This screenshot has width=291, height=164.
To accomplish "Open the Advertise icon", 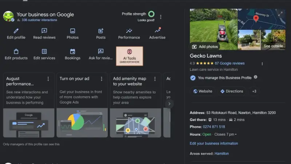I will [x=158, y=30].
